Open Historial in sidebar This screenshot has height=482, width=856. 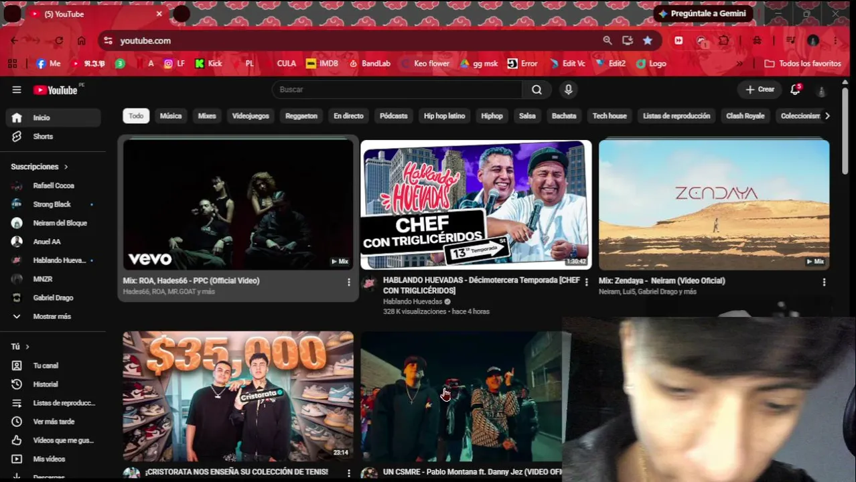54,384
